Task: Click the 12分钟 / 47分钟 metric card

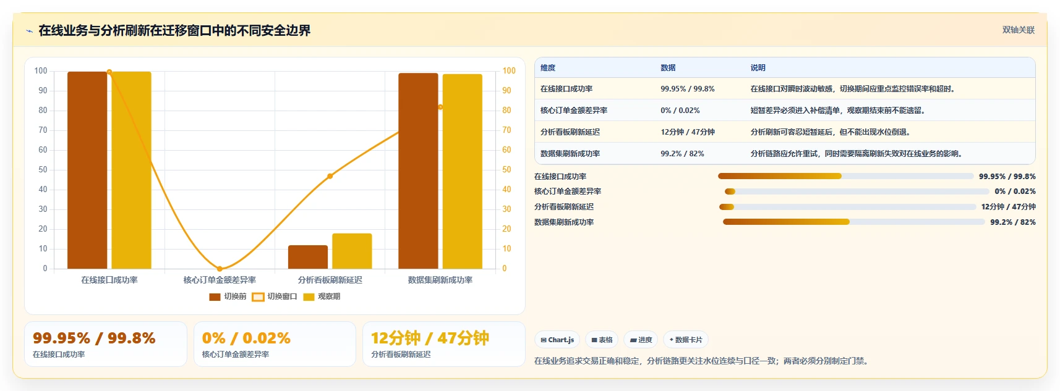Action: click(x=443, y=344)
